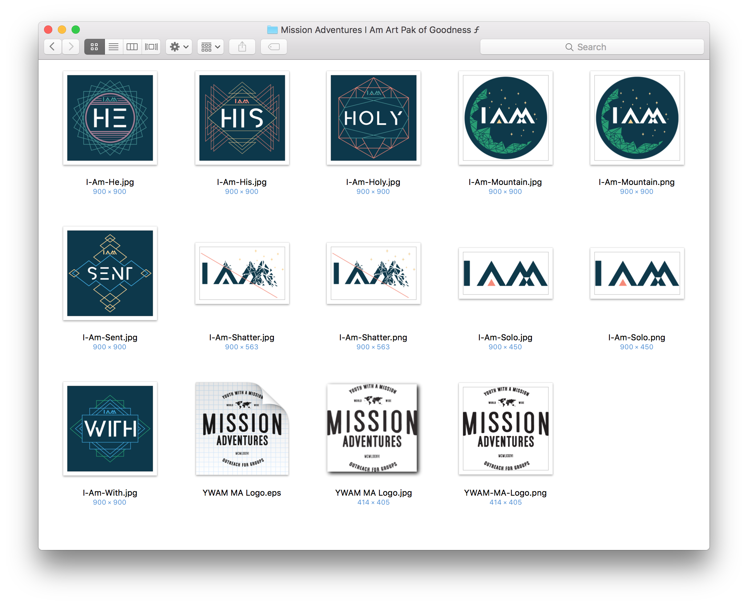Click the Edit Tags icon
The height and width of the screenshot is (605, 748).
pyautogui.click(x=274, y=46)
